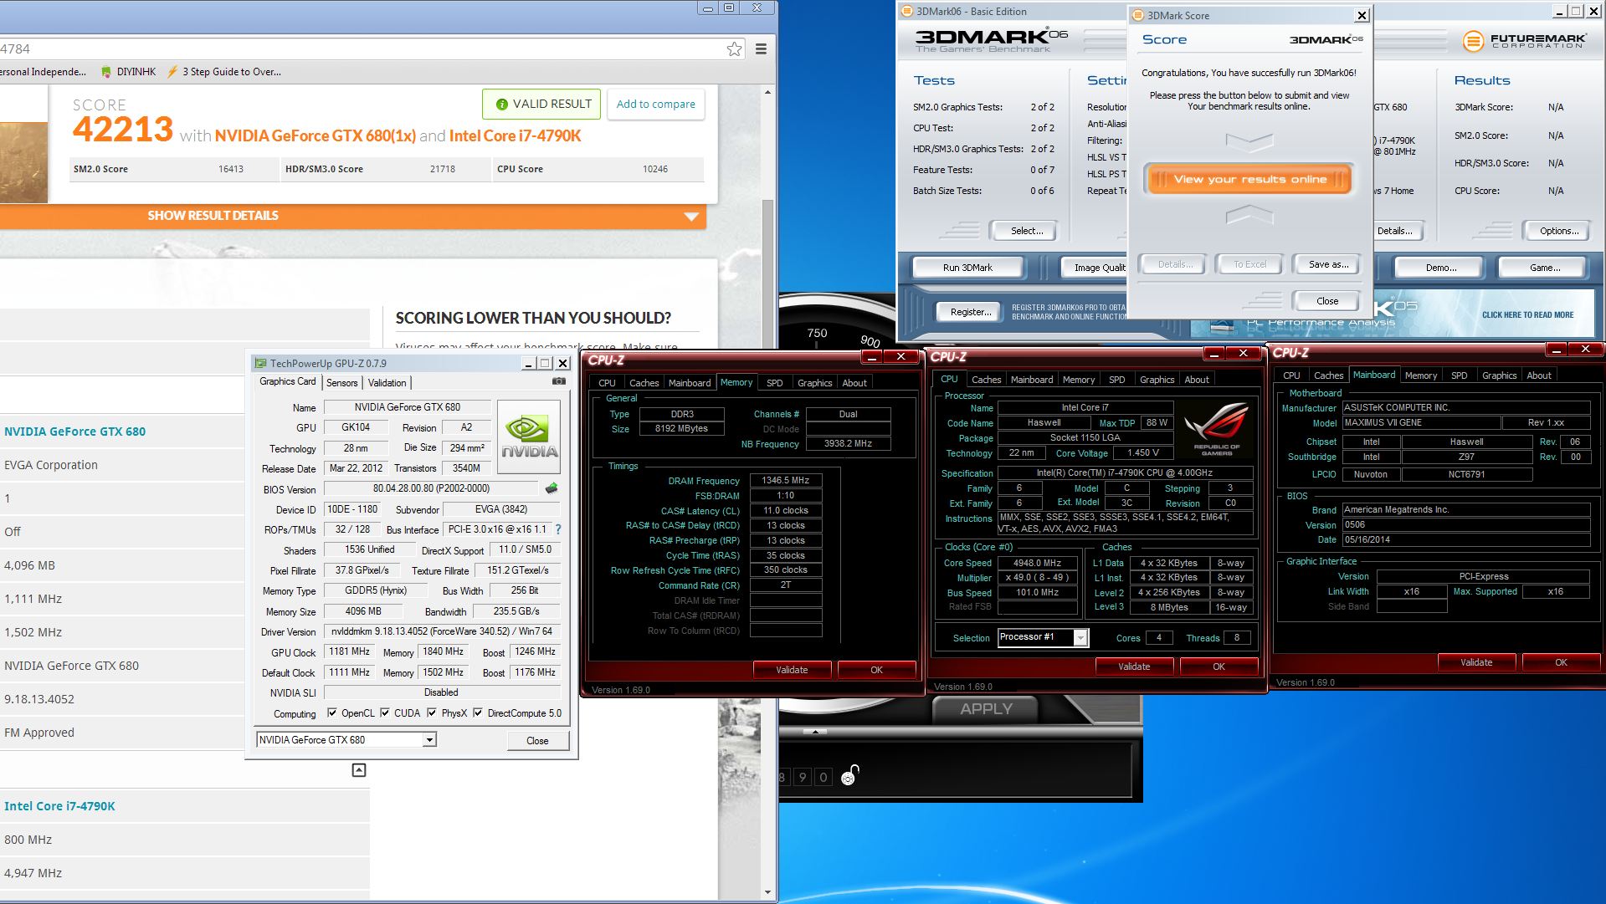Open CPU tab in CPU-Z mainboard window
1606x904 pixels.
tap(1291, 375)
